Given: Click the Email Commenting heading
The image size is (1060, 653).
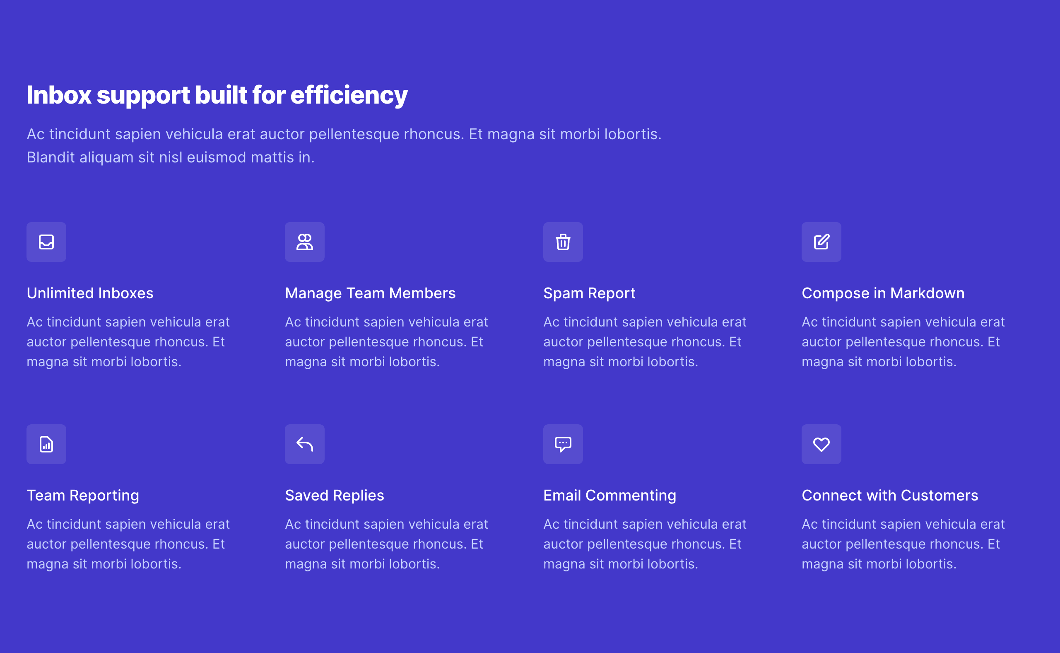Looking at the screenshot, I should click(x=609, y=496).
